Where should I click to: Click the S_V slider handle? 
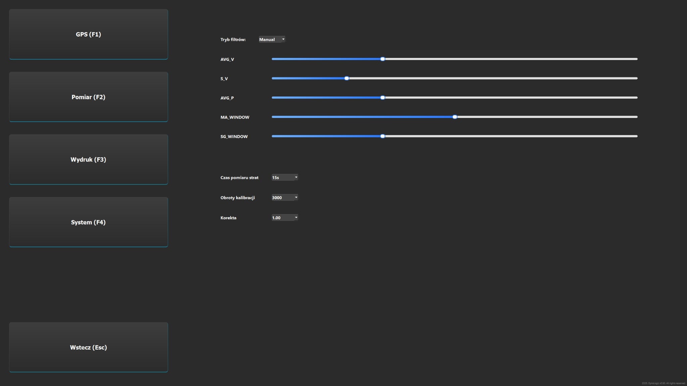click(347, 78)
